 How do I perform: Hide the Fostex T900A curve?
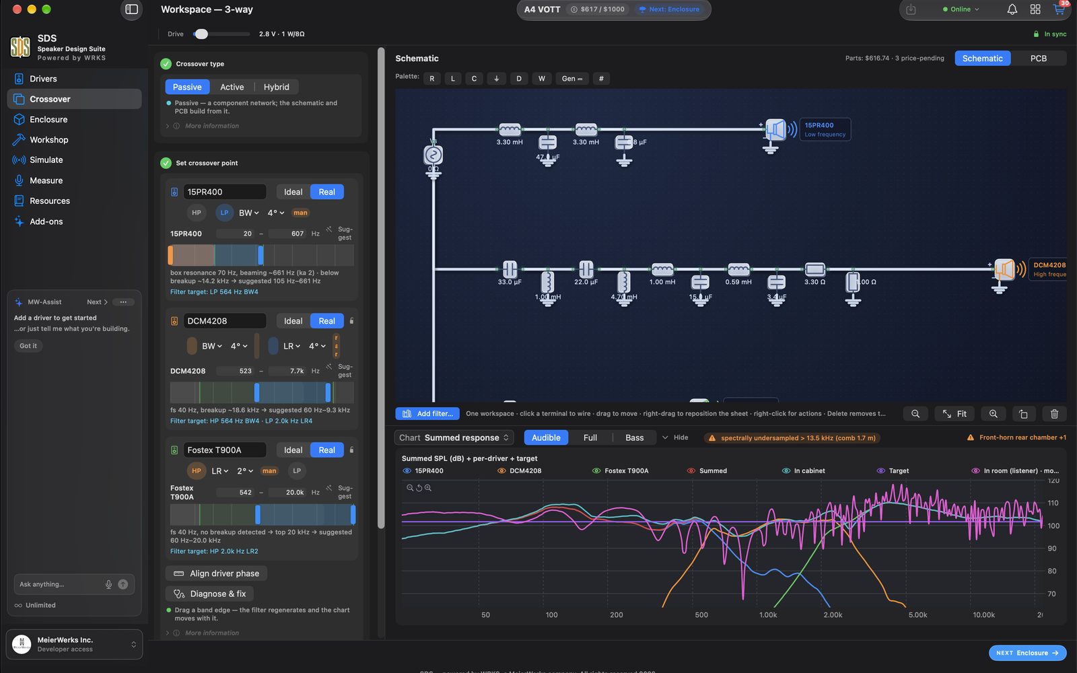[596, 471]
